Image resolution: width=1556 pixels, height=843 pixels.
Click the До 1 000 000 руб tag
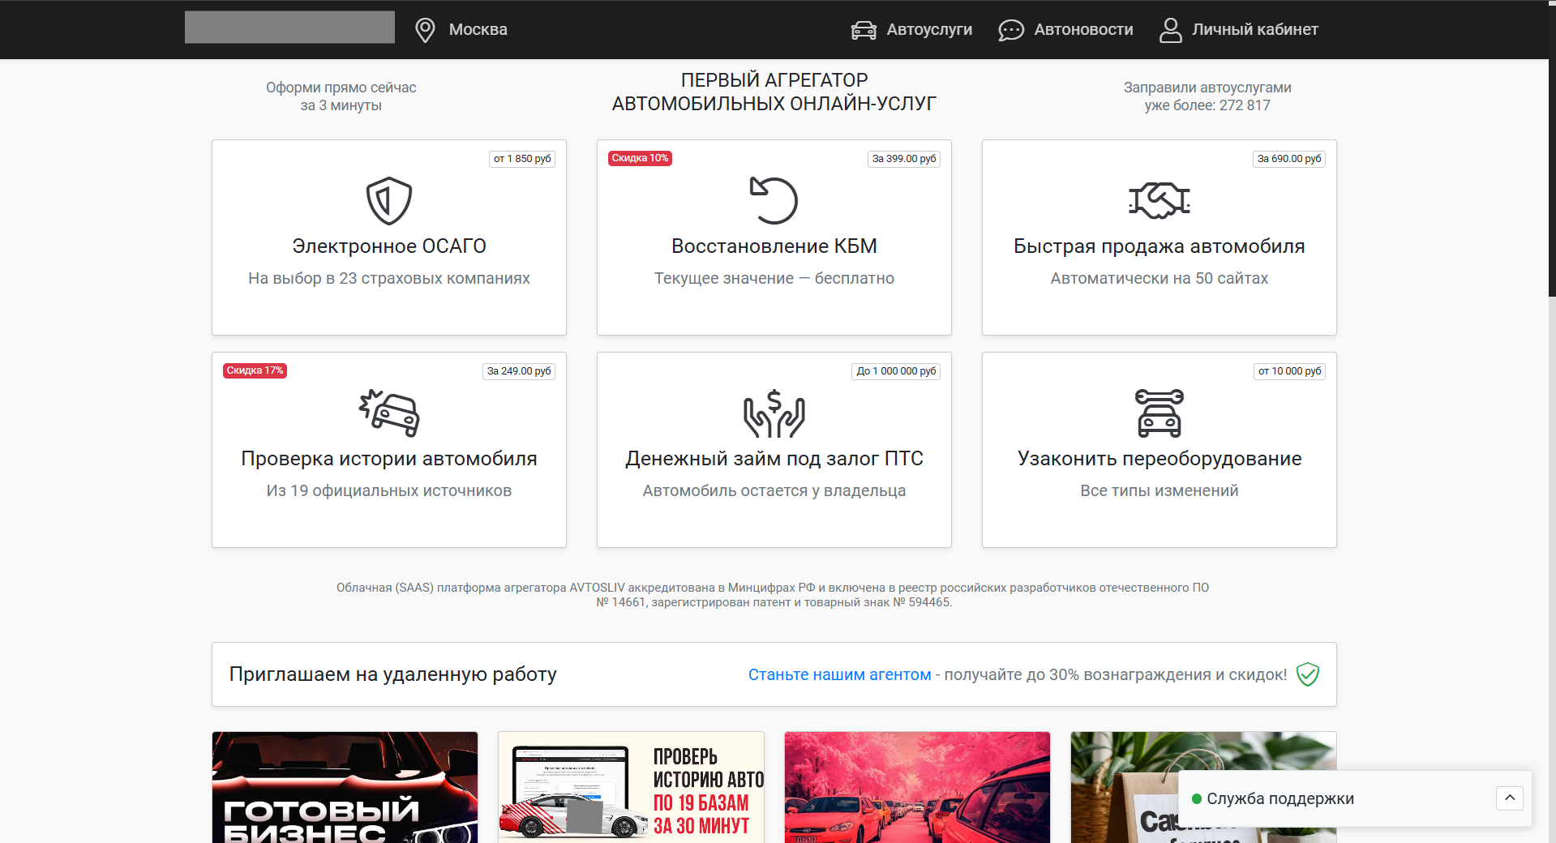pos(897,371)
